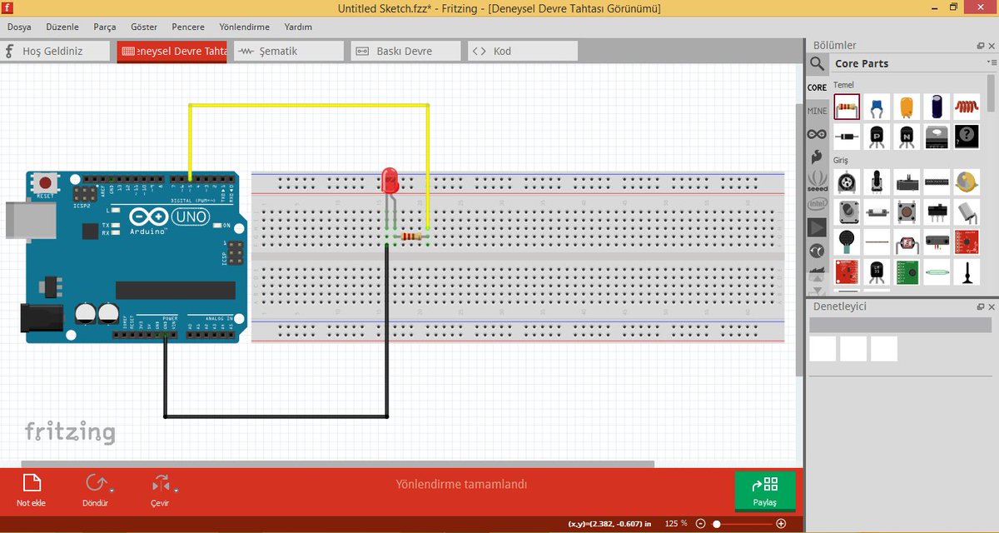Open the Pencere menu
This screenshot has width=999, height=533.
(188, 27)
